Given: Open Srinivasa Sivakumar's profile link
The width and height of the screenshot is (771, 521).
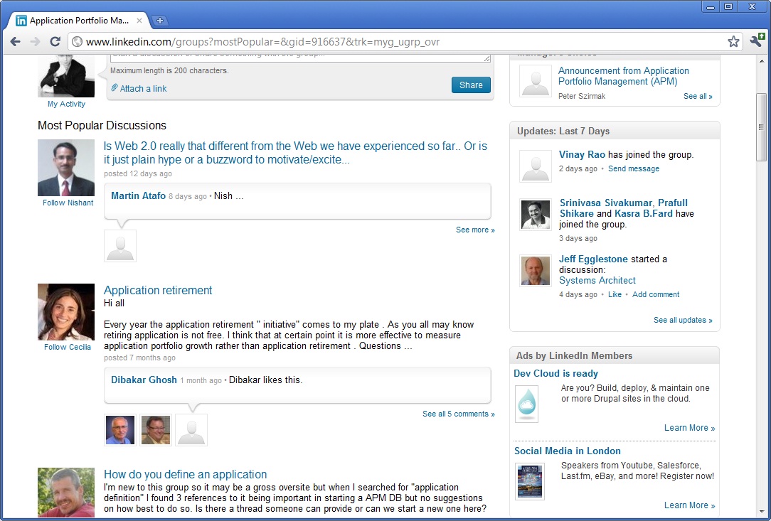Looking at the screenshot, I should (606, 203).
